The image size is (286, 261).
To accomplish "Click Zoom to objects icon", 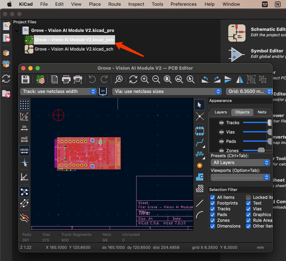I will coord(179,79).
